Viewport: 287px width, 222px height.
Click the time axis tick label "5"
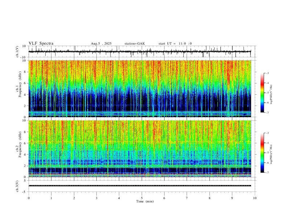[142, 198]
